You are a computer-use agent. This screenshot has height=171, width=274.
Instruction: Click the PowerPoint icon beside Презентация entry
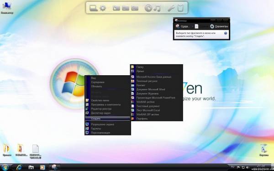coord(132,98)
